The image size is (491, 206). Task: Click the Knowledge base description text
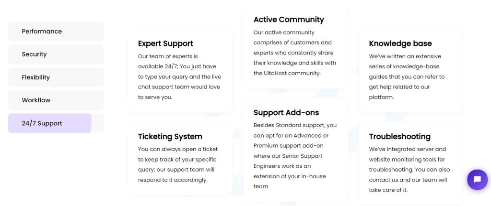click(407, 76)
